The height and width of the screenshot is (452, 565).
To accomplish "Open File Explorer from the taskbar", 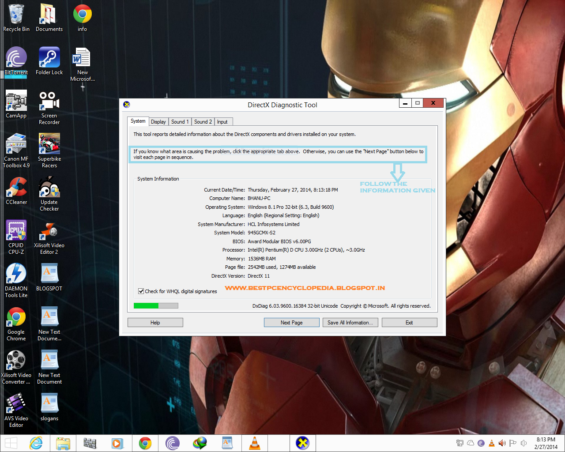I will coord(63,443).
